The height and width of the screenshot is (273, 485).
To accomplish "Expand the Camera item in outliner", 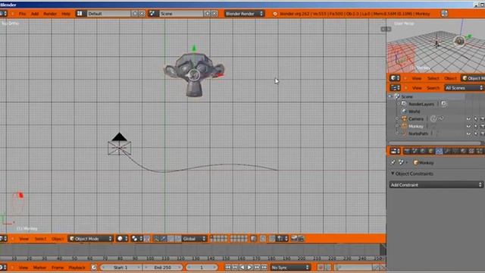I will pos(397,119).
